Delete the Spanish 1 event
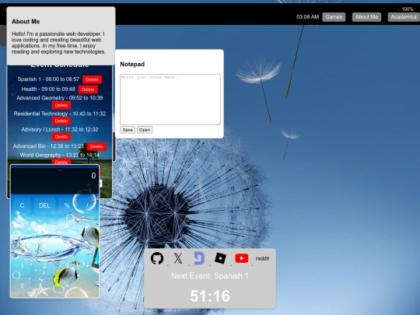This screenshot has height=315, width=420. 92,79
